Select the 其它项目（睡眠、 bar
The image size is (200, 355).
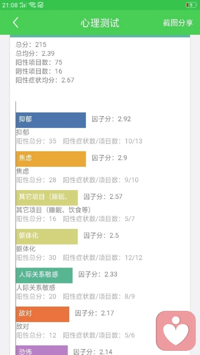(47, 198)
